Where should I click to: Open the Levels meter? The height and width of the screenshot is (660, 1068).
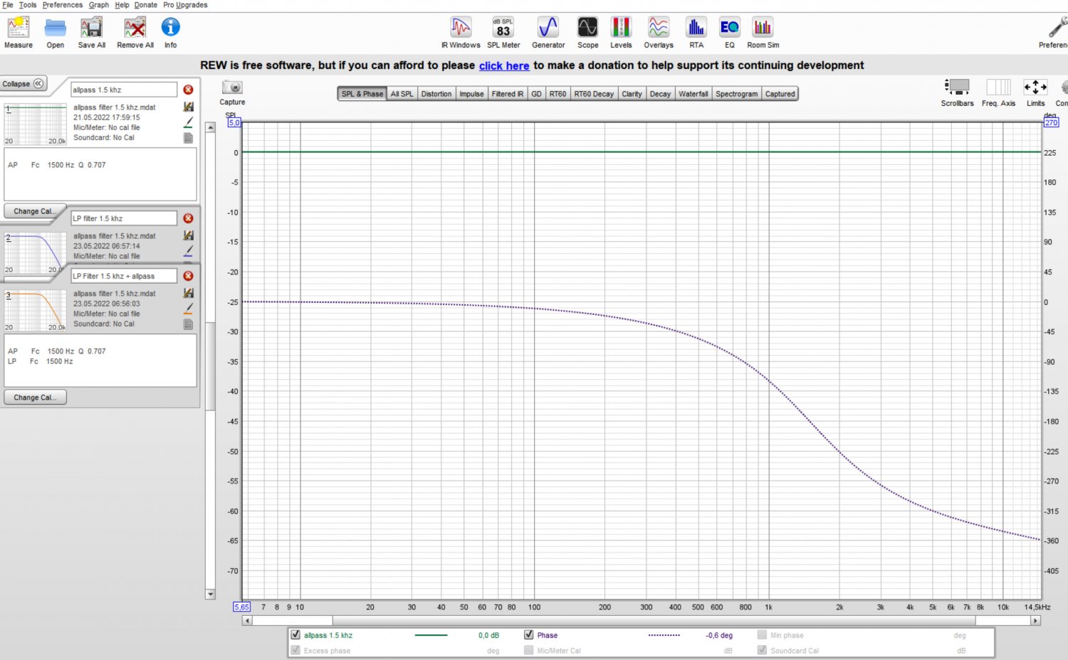click(621, 28)
